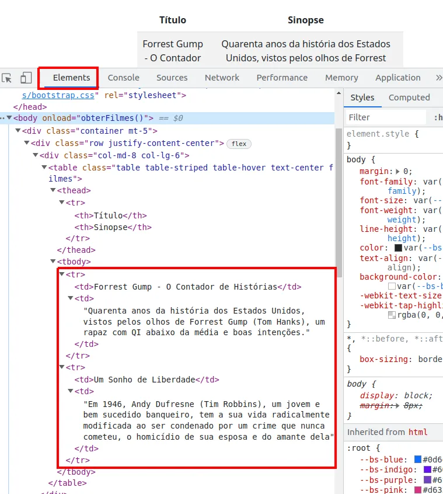Open the background-color white swatch
The image size is (443, 494).
tap(392, 286)
